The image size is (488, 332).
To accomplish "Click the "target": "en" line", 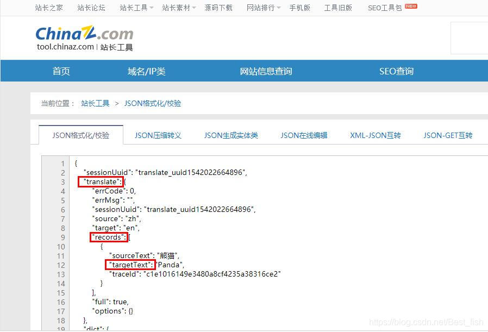I will point(116,228).
